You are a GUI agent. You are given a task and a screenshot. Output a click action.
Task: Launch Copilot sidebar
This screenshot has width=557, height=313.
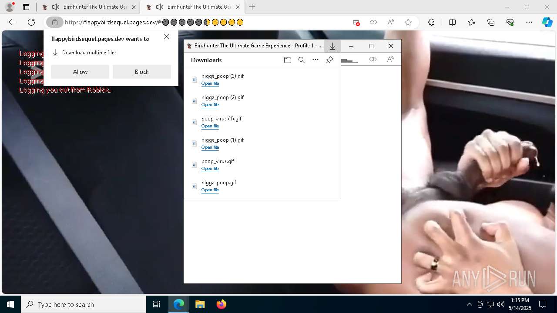[547, 22]
